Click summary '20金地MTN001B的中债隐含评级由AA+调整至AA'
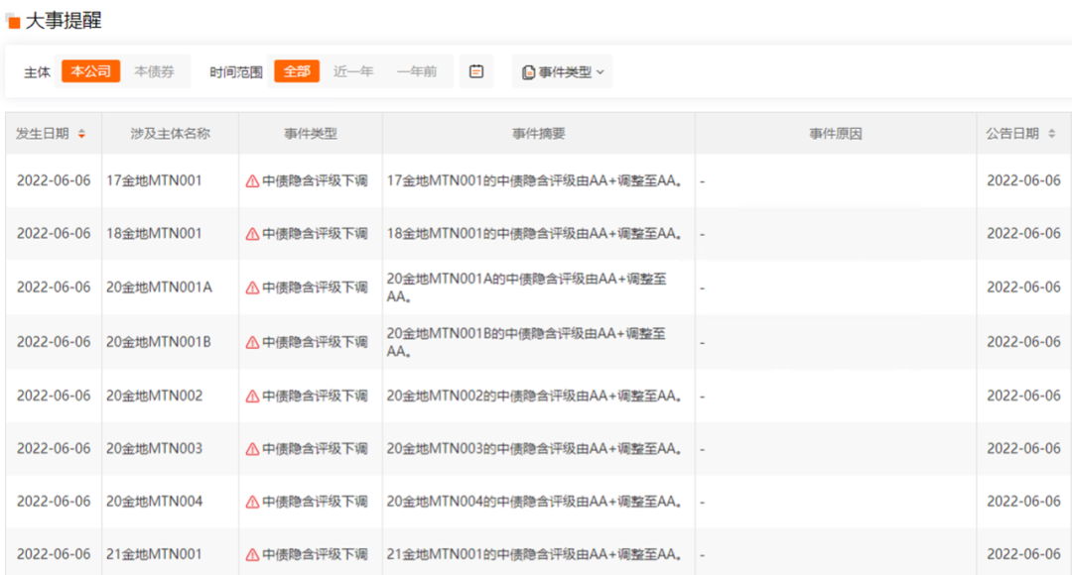The image size is (1072, 575). click(526, 342)
